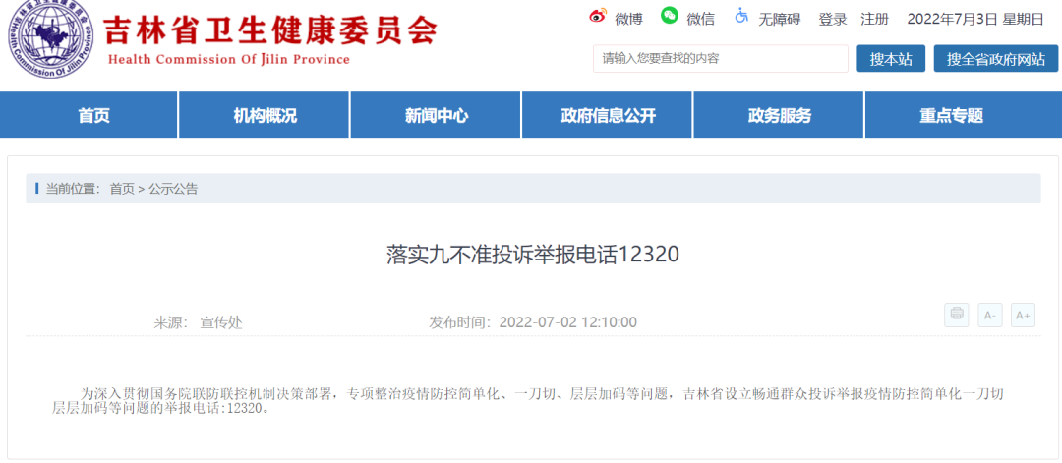1062x463 pixels.
Task: Open the 机构概况 navigation tab
Action: pos(265,115)
